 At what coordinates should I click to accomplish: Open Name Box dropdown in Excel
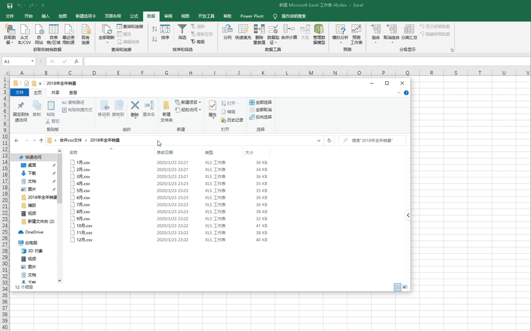(33, 61)
